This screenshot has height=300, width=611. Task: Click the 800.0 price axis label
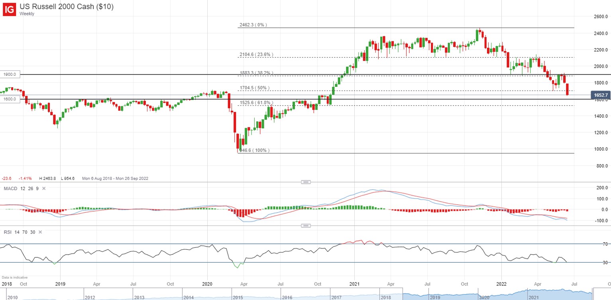click(601, 166)
